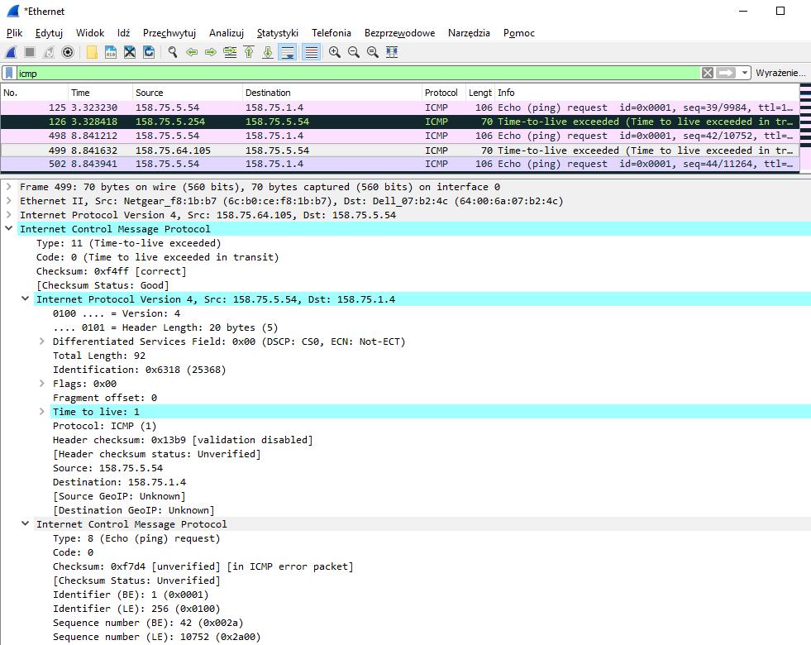The image size is (811, 645).
Task: Go to a specific packet number
Action: click(230, 52)
